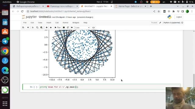Open the Help menu in Jupyter
195x109 pixels.
(x=85, y=23)
